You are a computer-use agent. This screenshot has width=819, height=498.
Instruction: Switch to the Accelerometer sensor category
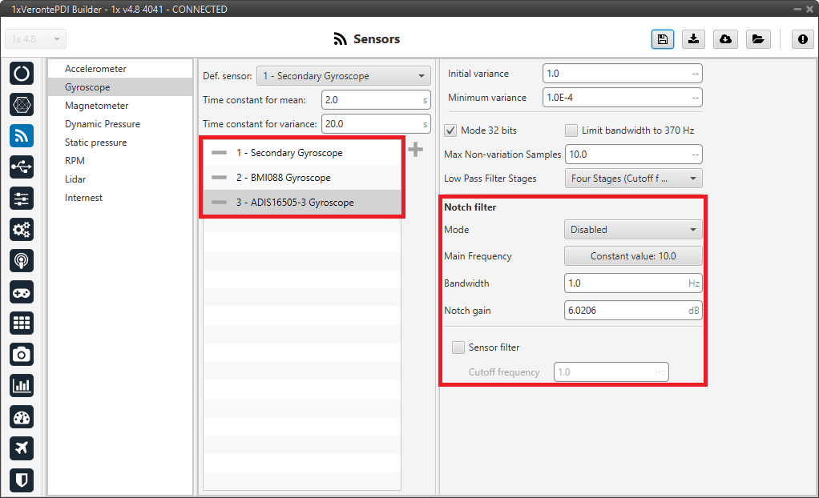point(95,69)
